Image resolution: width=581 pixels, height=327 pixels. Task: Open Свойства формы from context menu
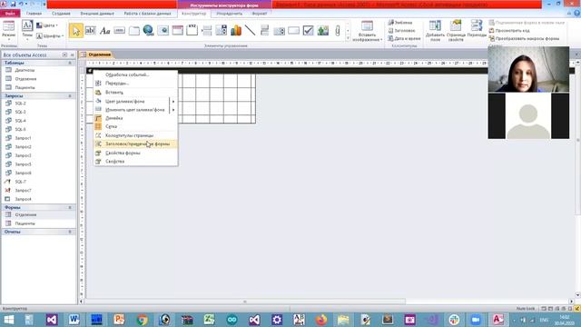135,154
